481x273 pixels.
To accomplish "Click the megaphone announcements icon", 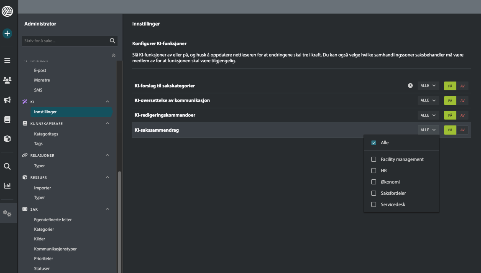I will tap(7, 100).
